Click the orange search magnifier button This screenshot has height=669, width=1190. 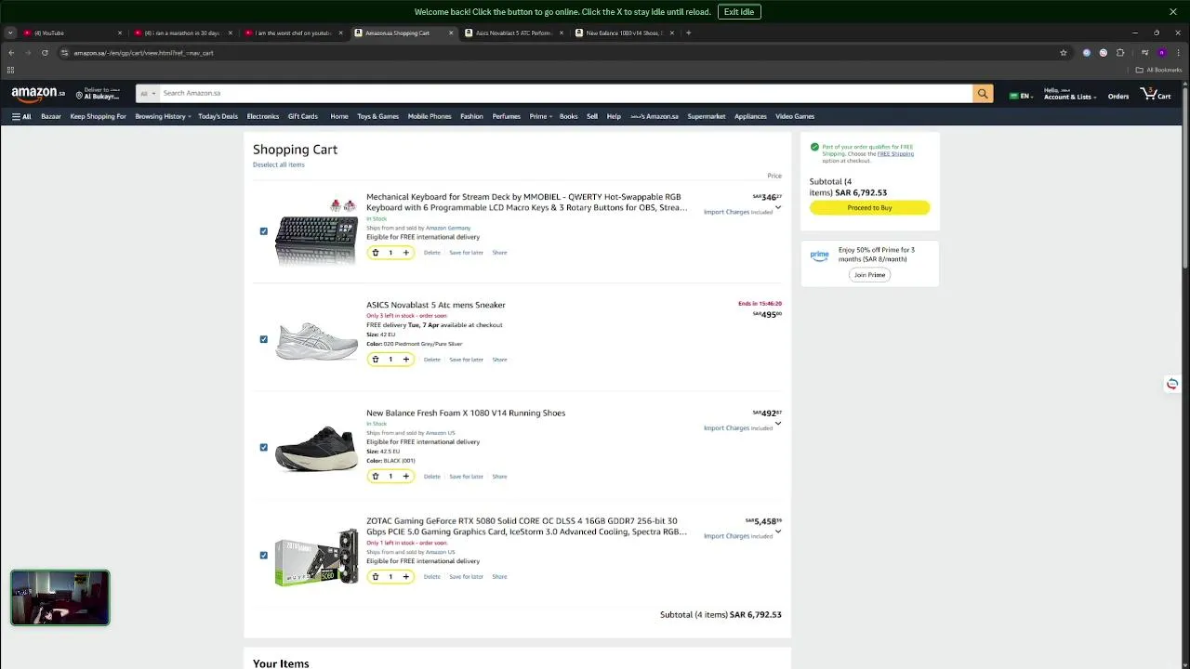[983, 93]
